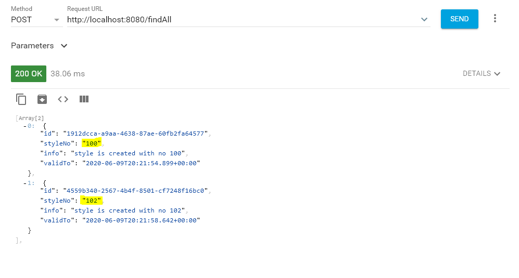Toggle raw source view icon
This screenshot has height=278, width=519.
point(63,99)
